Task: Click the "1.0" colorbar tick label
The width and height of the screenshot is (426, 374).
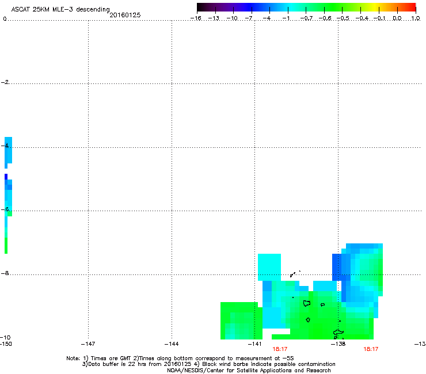Action: pos(416,18)
